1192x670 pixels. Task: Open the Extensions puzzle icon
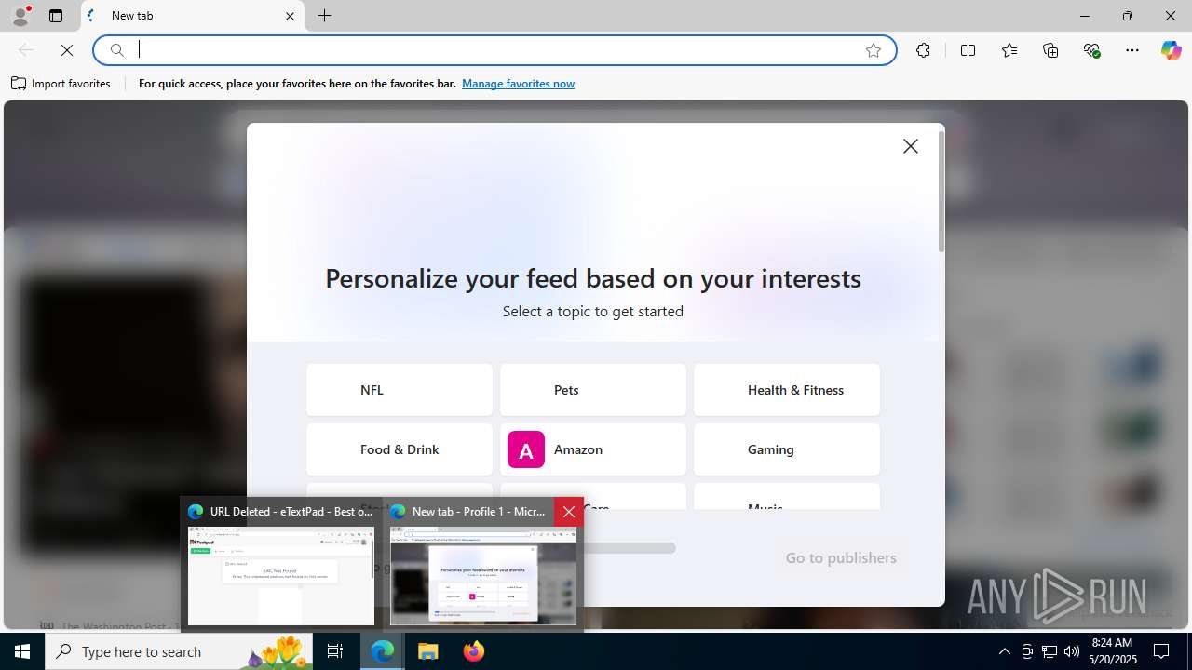click(923, 50)
